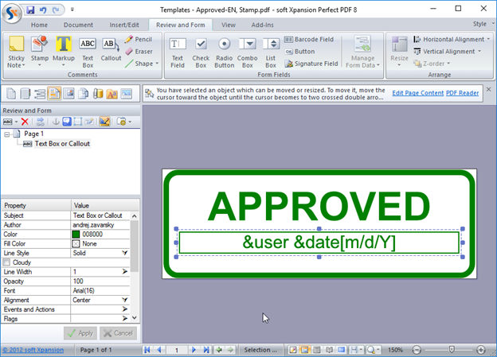497x357 pixels.
Task: Toggle the Cloudy checkbox
Action: click(8, 262)
